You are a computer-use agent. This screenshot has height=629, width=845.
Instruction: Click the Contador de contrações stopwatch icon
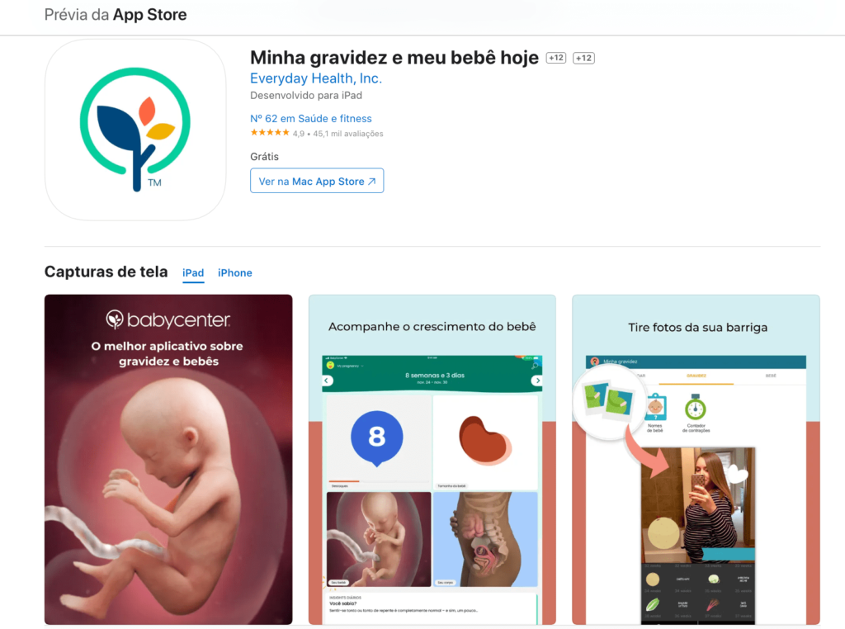(696, 408)
